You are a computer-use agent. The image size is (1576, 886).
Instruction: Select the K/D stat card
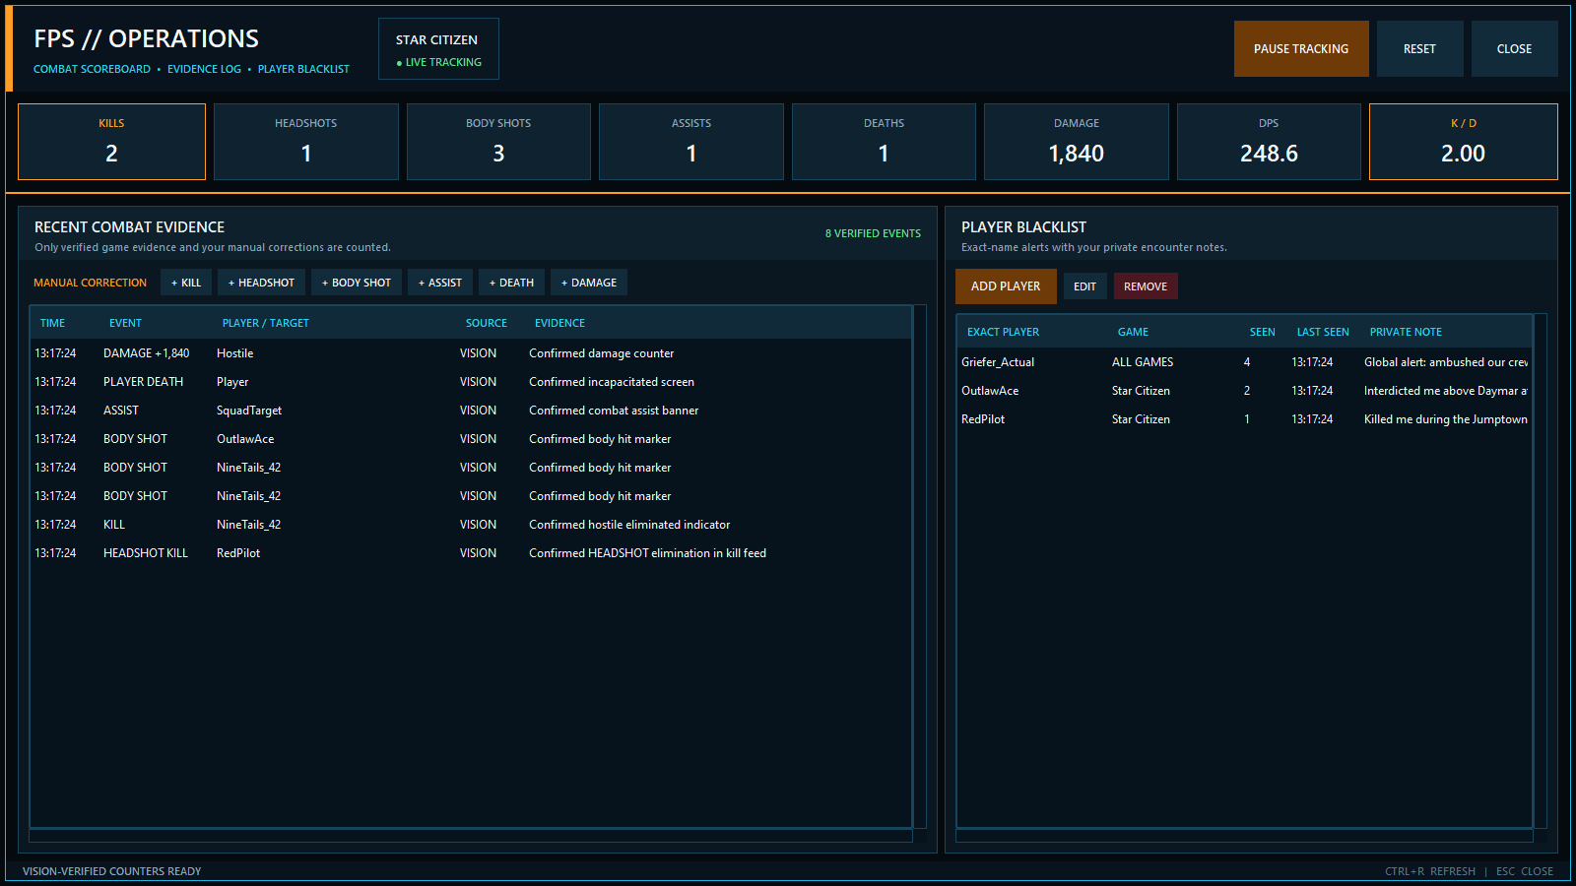pyautogui.click(x=1464, y=142)
